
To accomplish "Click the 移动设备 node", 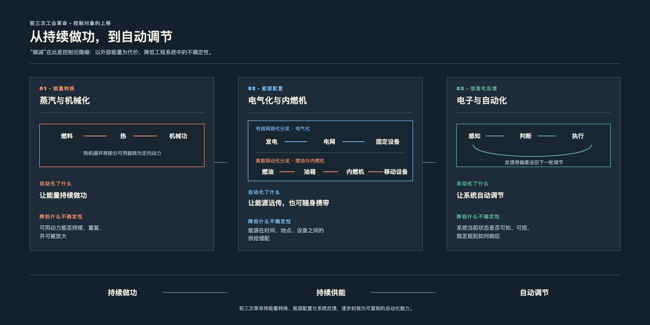I will 396,172.
